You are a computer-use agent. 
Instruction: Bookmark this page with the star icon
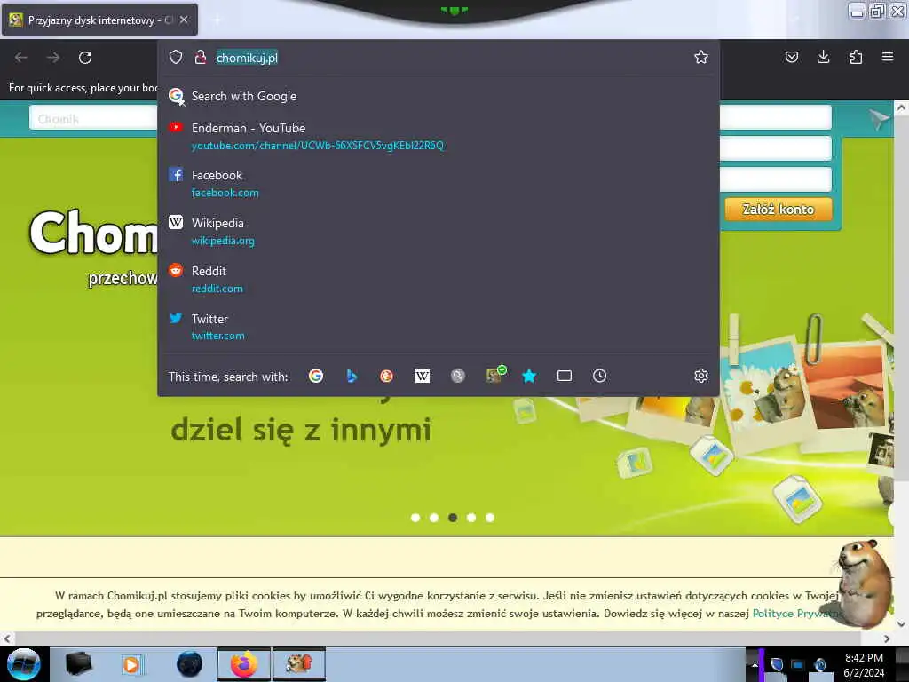(701, 57)
